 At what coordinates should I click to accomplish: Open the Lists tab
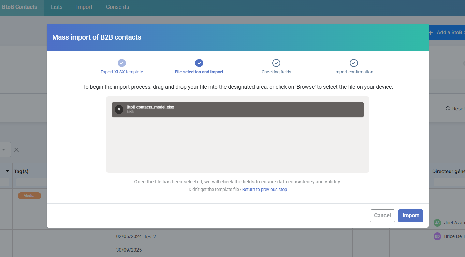pos(57,7)
